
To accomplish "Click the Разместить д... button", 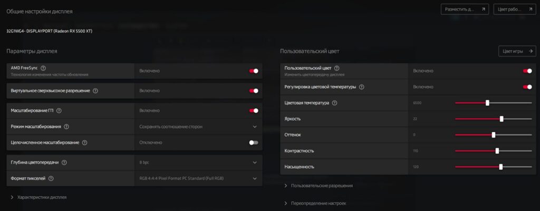I will point(465,9).
